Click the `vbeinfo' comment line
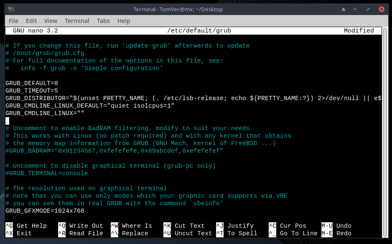The width and height of the screenshot is (392, 244). coord(115,204)
